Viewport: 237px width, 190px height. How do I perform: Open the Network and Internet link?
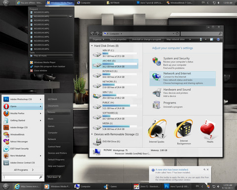tap(177, 73)
